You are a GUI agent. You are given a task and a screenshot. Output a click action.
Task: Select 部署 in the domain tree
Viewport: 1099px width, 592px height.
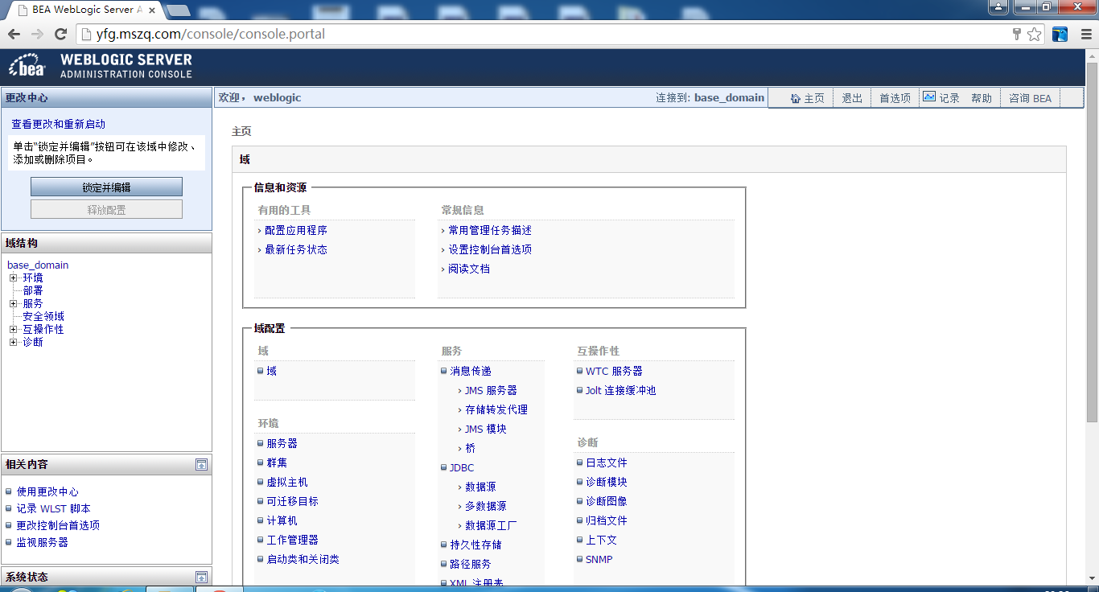[33, 290]
